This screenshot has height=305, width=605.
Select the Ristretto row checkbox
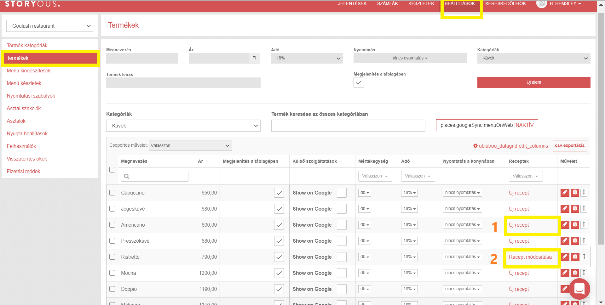pyautogui.click(x=112, y=257)
